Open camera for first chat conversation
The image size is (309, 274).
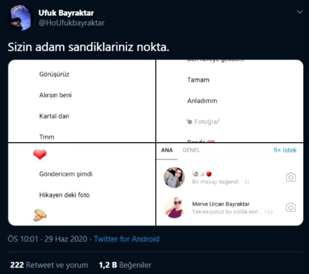click(291, 177)
